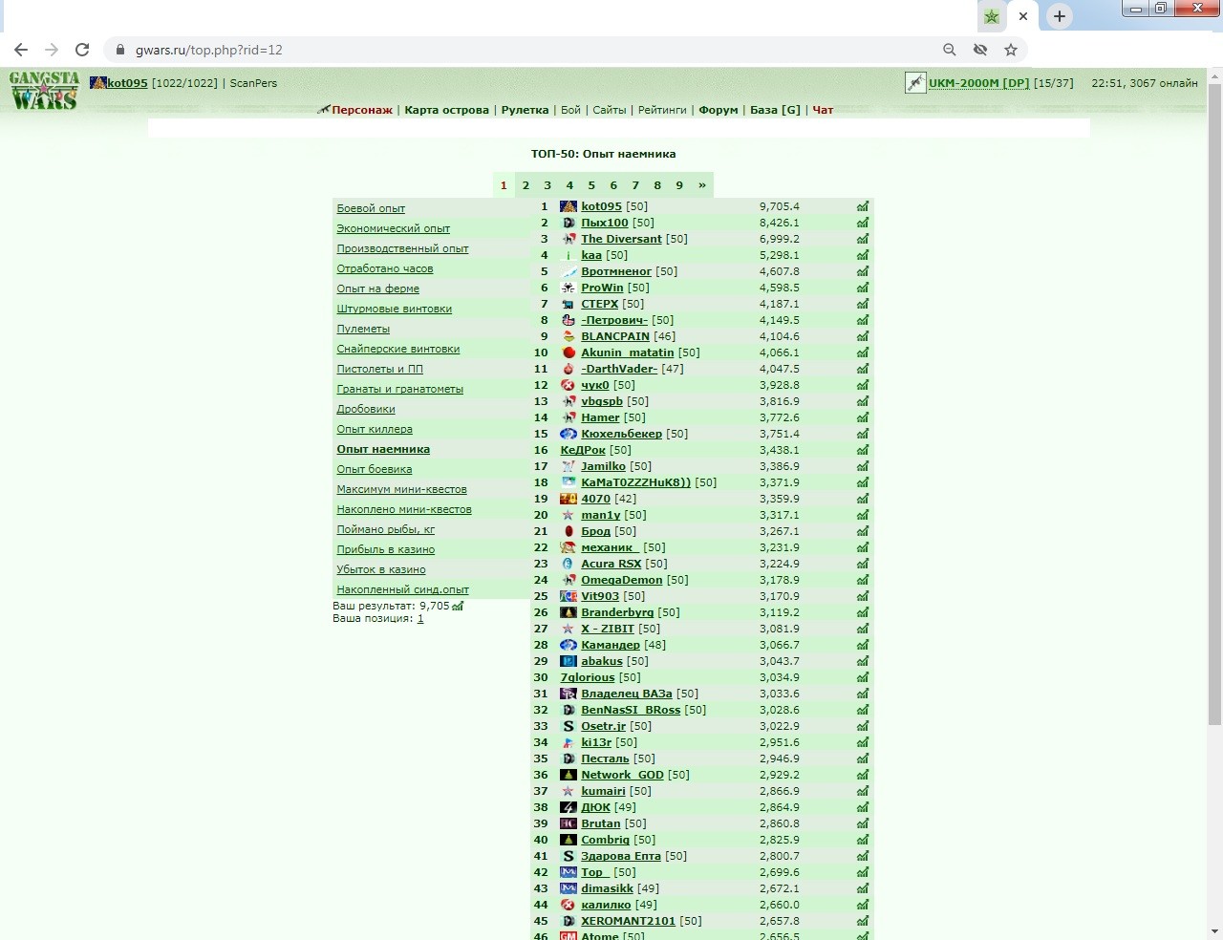Open player profile ProWin

(x=602, y=288)
